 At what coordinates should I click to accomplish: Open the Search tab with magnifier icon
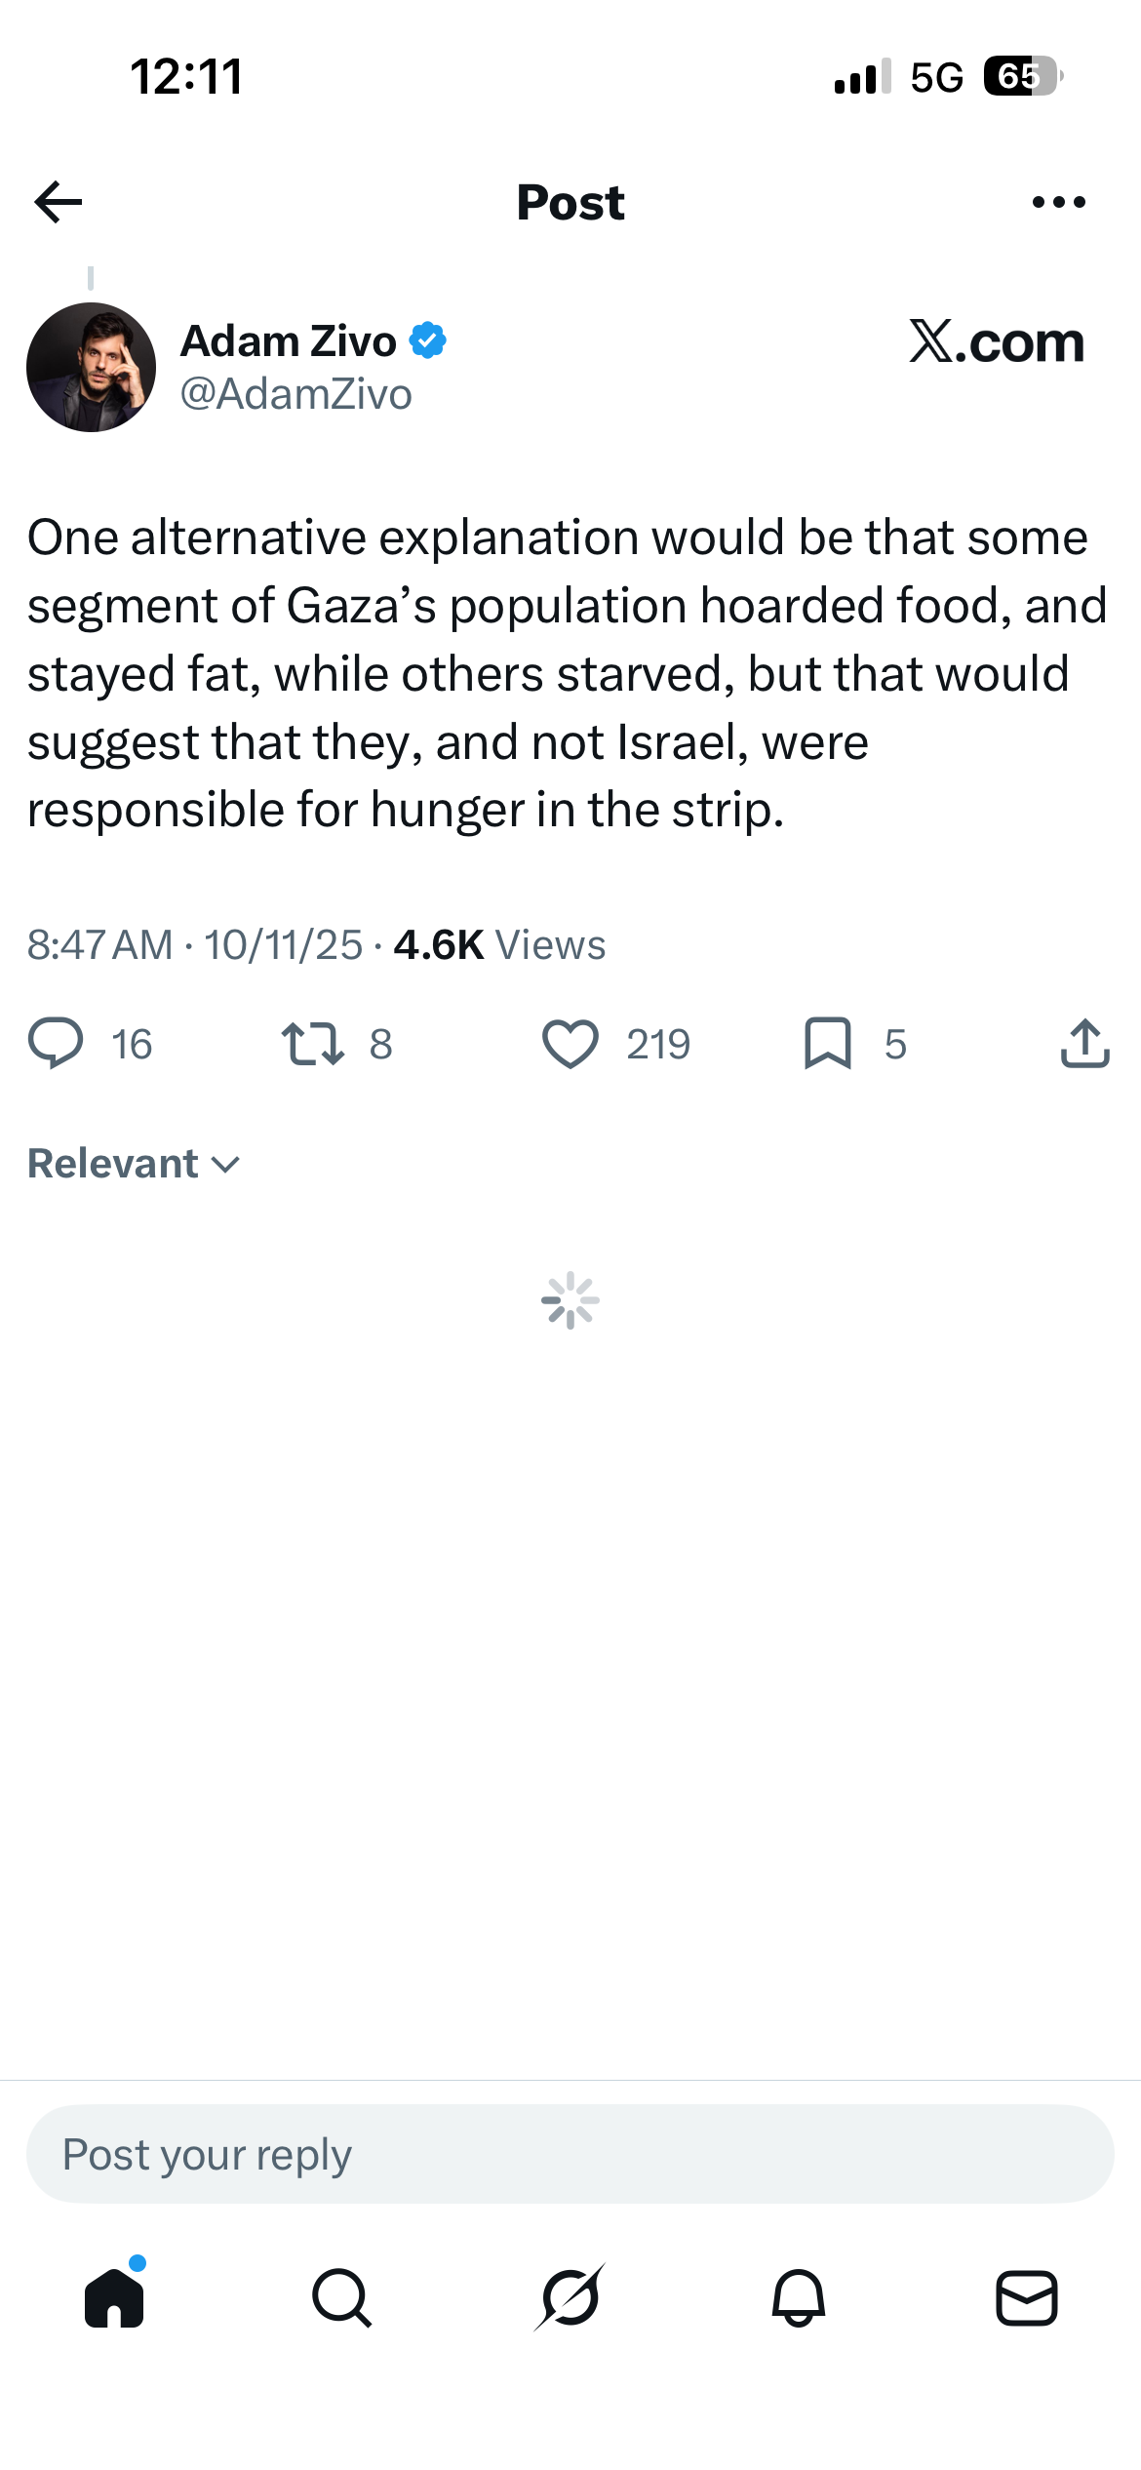342,2297
